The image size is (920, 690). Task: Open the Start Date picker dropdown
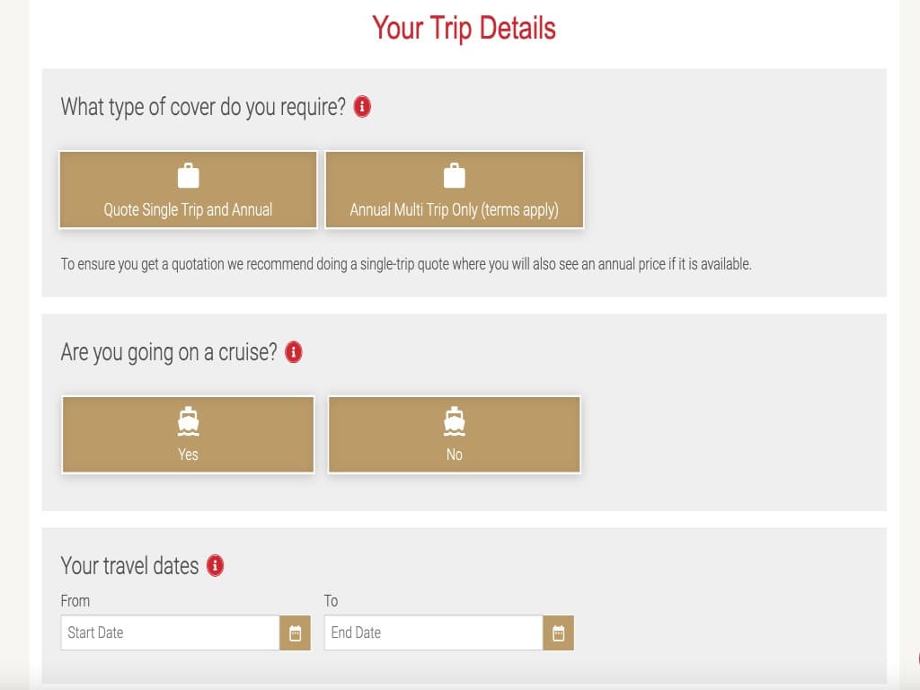pos(295,632)
